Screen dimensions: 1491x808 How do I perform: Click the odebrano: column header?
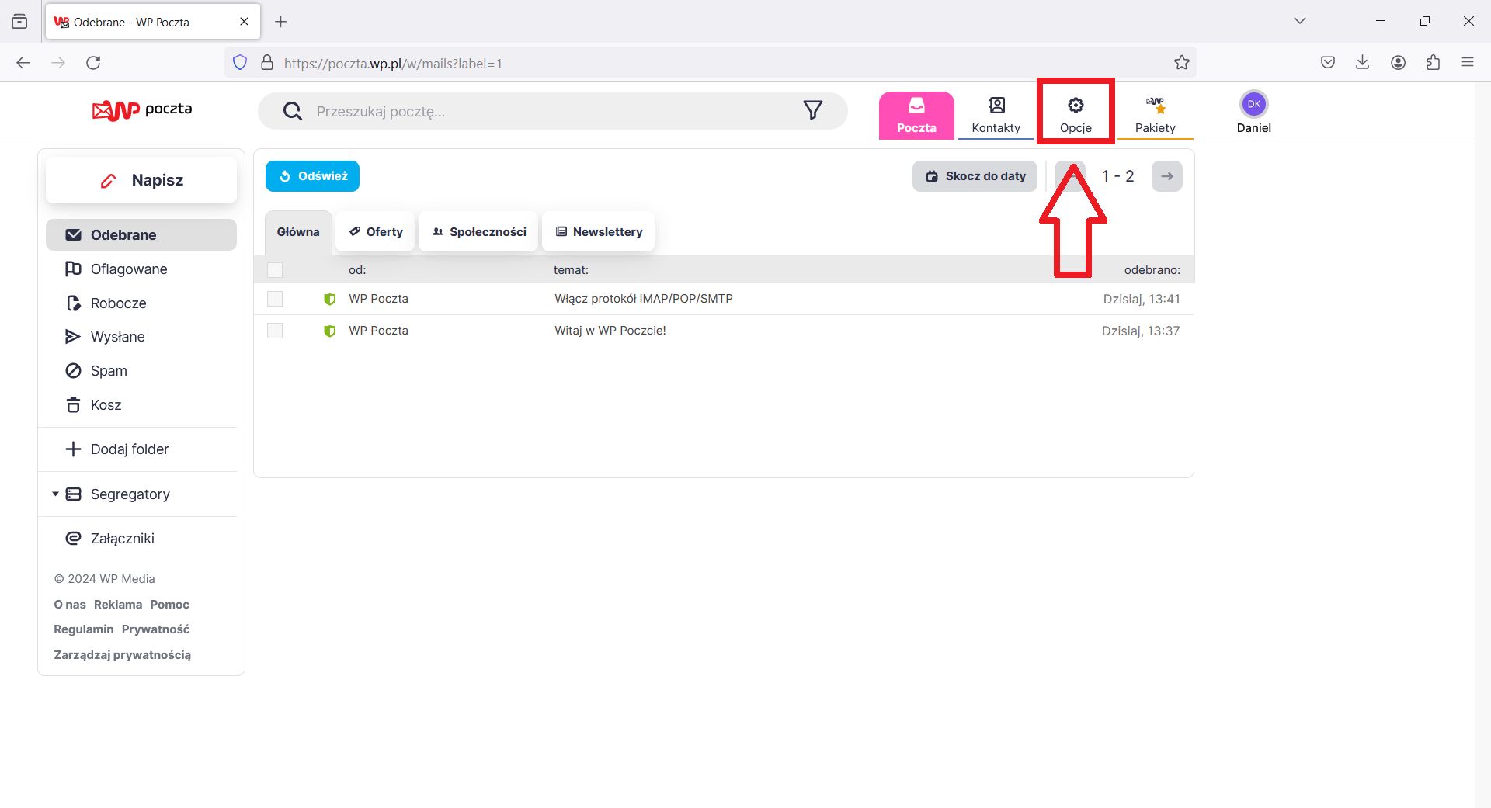[x=1152, y=270]
